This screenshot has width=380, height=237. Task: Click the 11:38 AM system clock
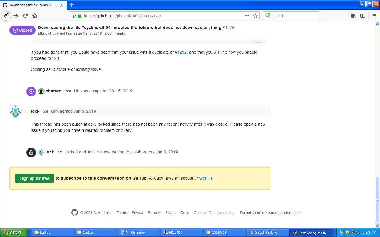coord(369,233)
